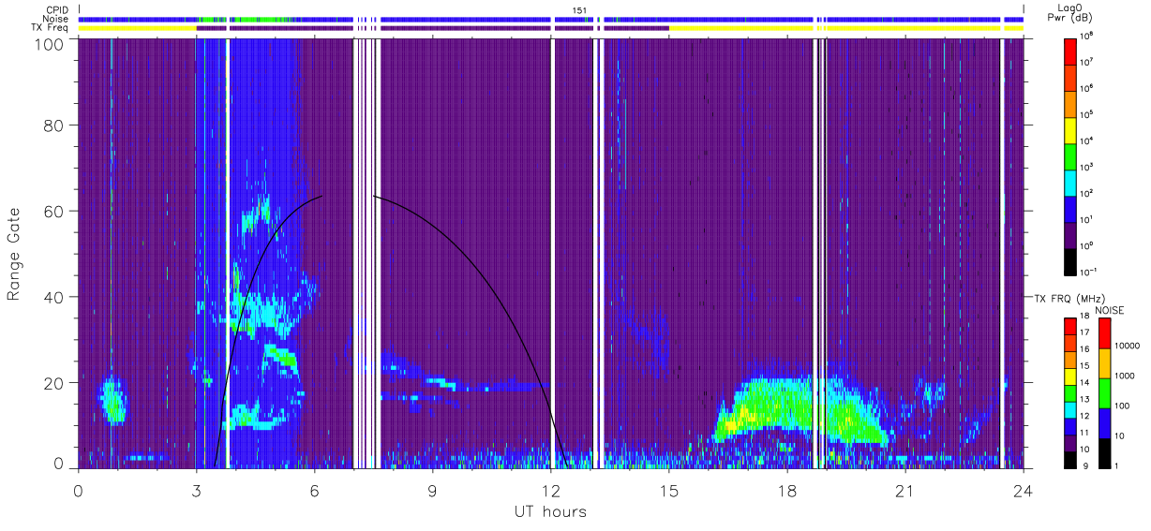1151x531 pixels.
Task: Click the red segment of the Lag0 power colorbar
Action: tap(1070, 50)
